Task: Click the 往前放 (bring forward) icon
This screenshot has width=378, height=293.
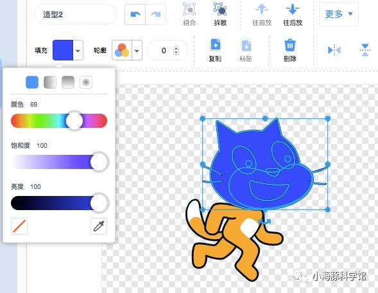Action: coord(262,9)
